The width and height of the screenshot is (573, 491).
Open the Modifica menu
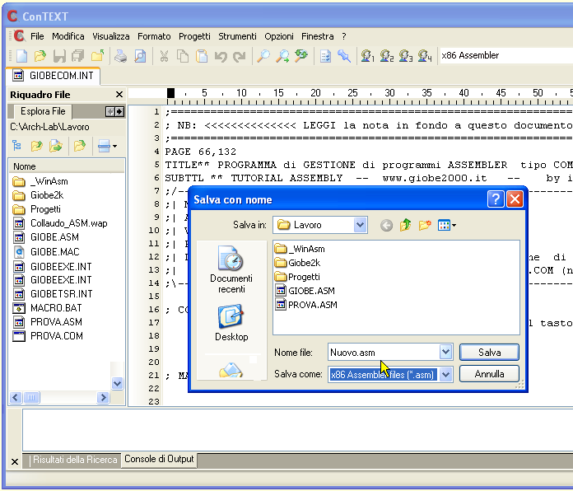coord(68,36)
